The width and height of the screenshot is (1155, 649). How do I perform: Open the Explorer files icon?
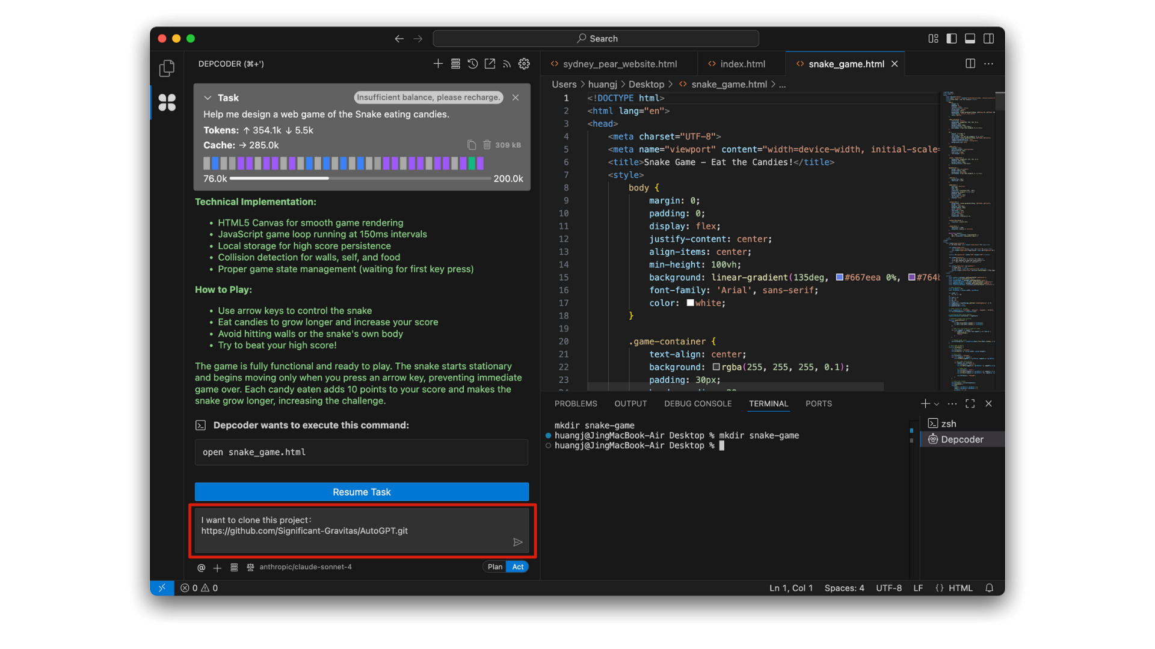tap(167, 69)
